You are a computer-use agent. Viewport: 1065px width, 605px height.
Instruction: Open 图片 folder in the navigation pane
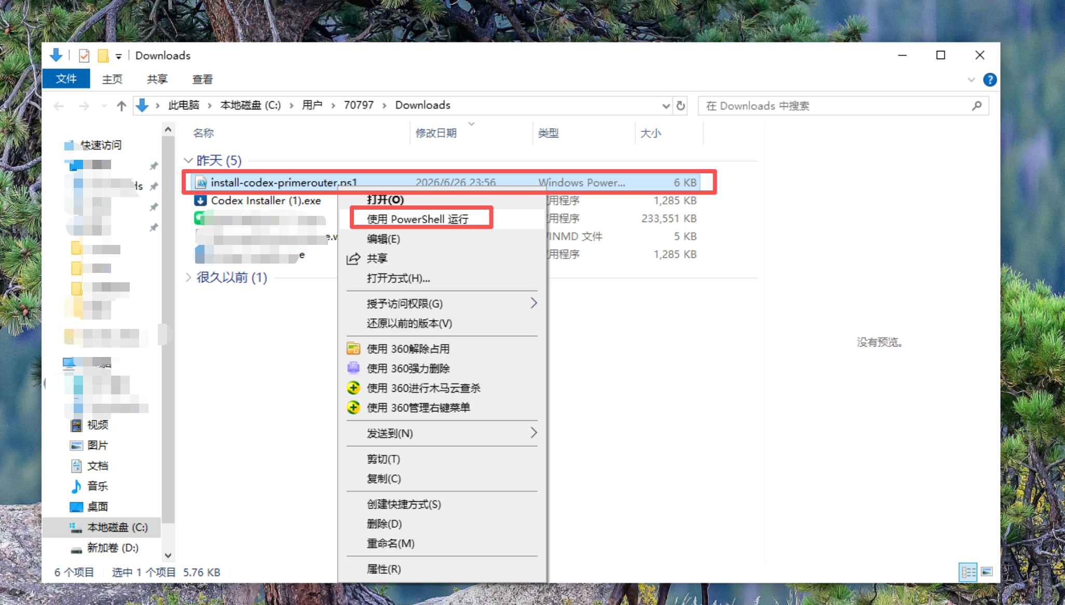(x=98, y=445)
